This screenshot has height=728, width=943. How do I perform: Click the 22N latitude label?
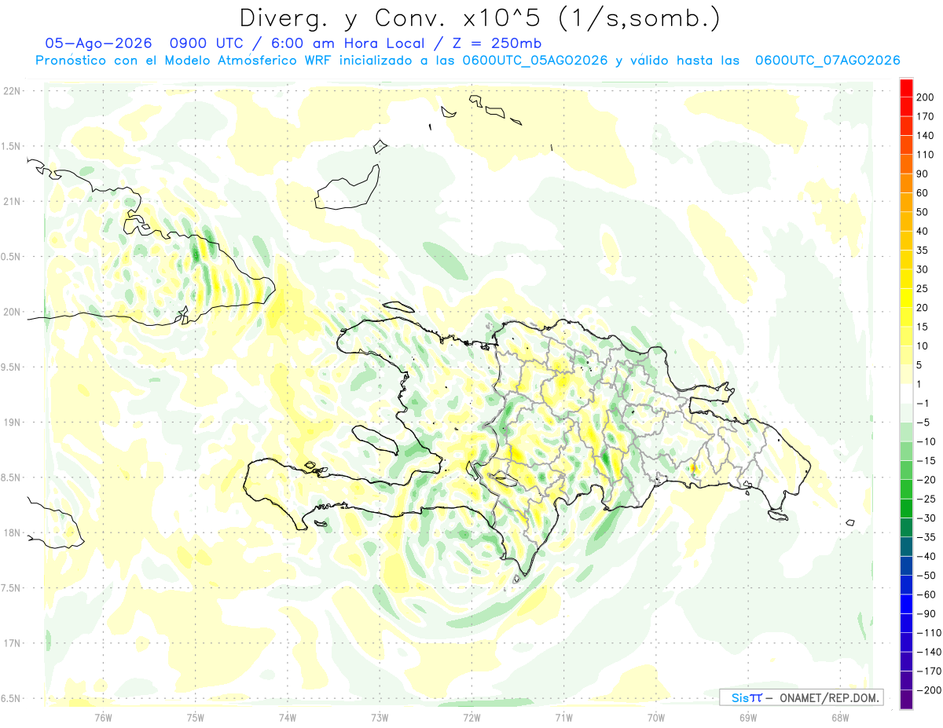(x=11, y=90)
